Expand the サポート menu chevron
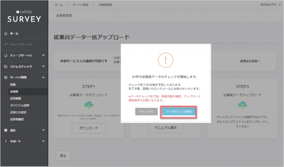Image resolution: width=284 pixels, height=167 pixels. coord(44,141)
